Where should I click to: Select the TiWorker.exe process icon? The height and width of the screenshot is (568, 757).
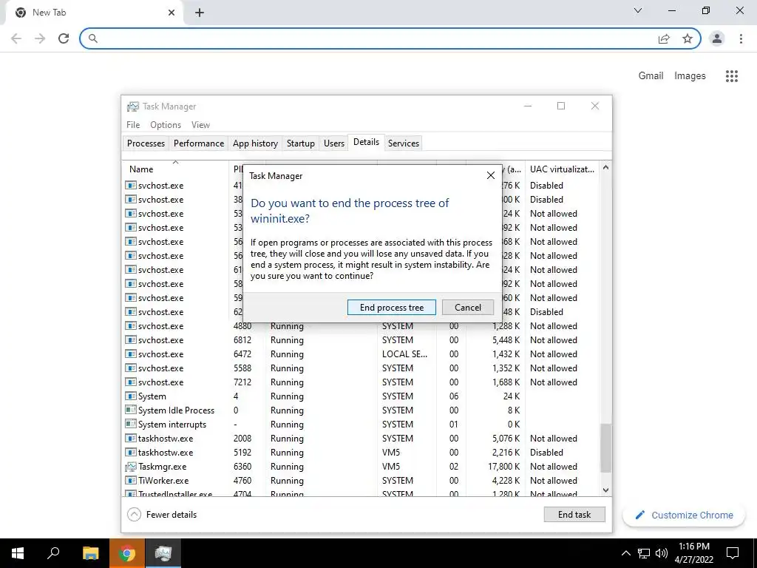coord(130,481)
